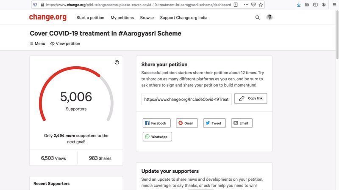Open Start a petition
339x190 pixels.
pyautogui.click(x=90, y=18)
